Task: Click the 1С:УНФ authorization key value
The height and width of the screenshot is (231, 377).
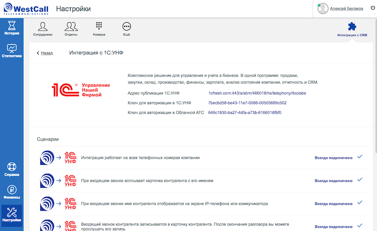Action: point(247,103)
